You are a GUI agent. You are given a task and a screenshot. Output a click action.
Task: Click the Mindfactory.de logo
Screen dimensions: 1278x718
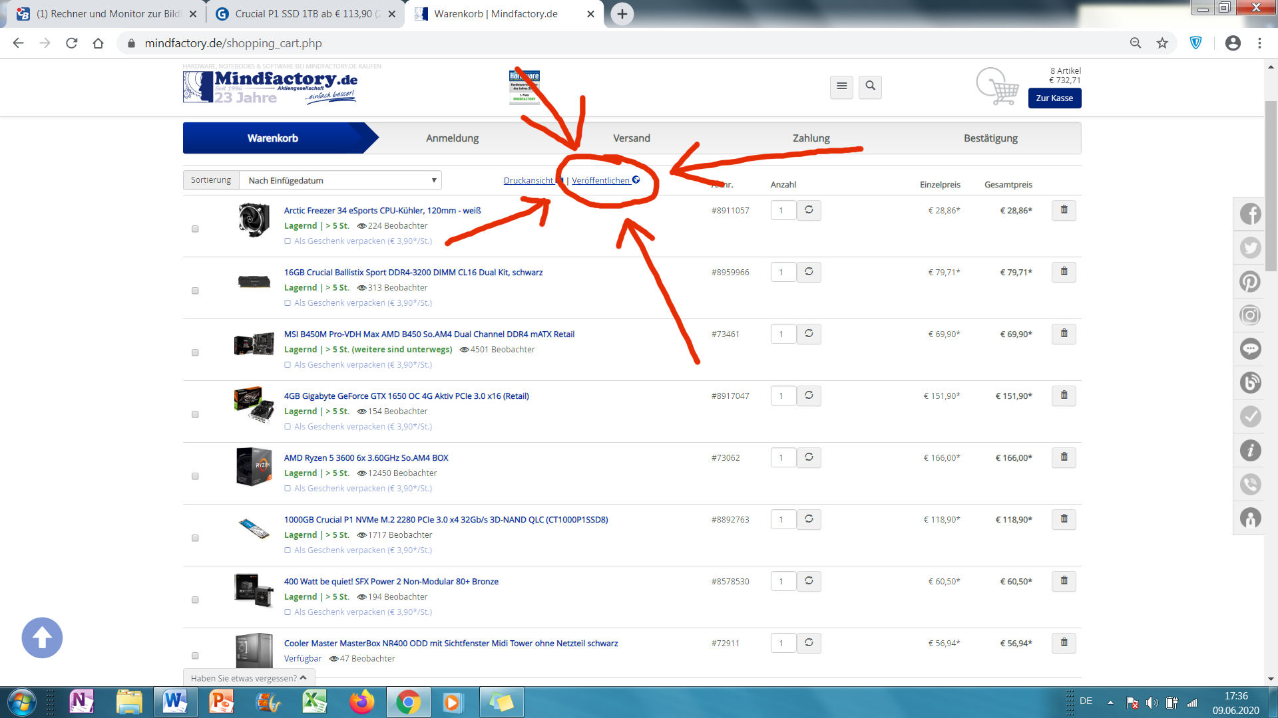270,87
